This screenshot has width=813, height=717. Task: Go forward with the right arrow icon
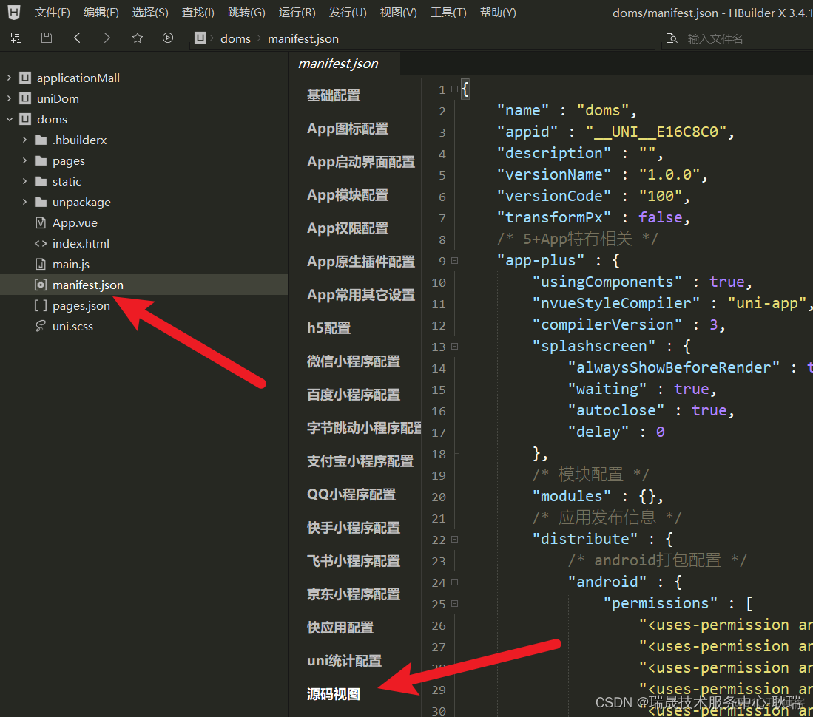107,38
